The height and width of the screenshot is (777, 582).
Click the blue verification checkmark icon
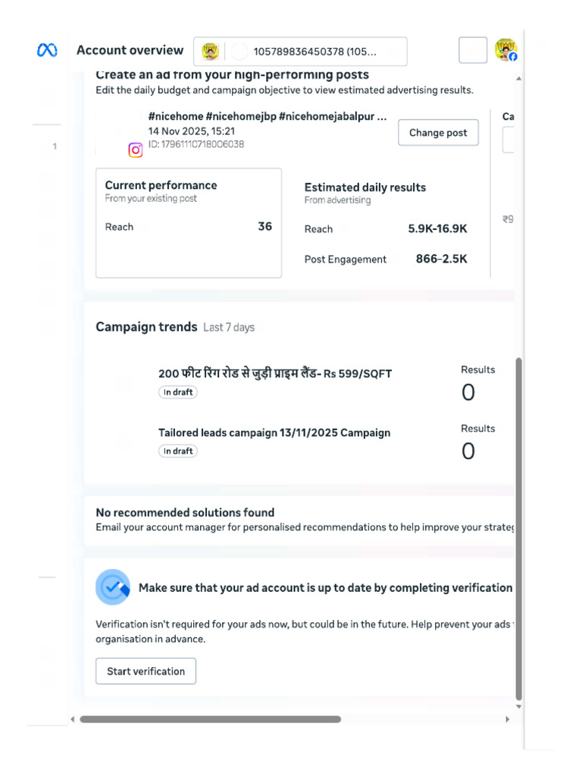113,587
